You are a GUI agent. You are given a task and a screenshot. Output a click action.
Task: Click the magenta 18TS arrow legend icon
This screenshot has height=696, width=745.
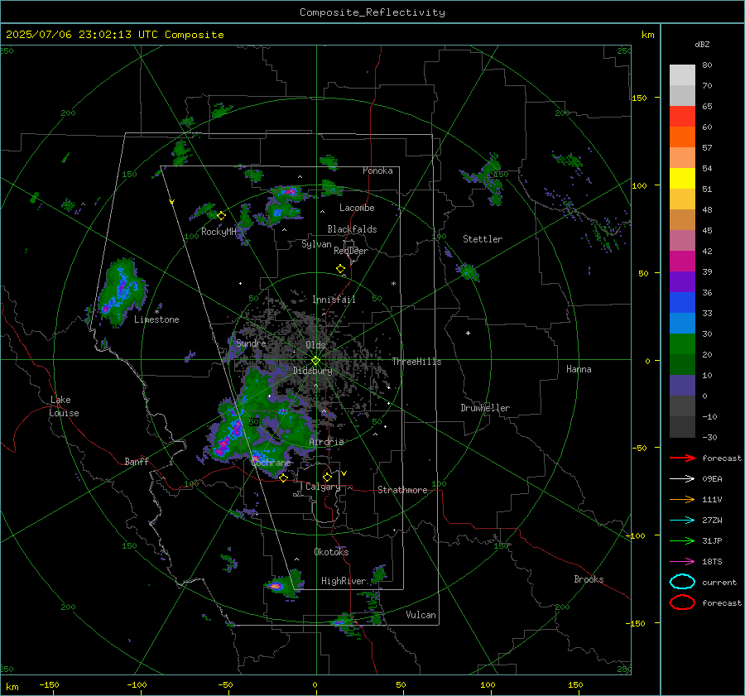[x=682, y=562]
